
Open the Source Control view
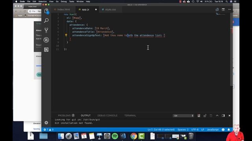coord(46,30)
